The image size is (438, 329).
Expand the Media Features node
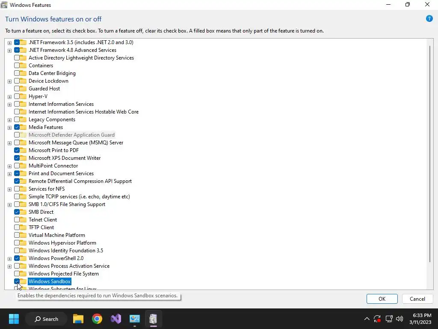(9, 128)
